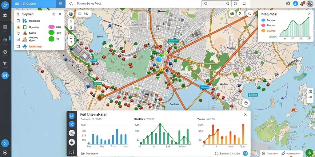The height and width of the screenshot is (157, 315).
Task: Expand the layer options in the Sojniain panel header
Action: click(x=54, y=14)
